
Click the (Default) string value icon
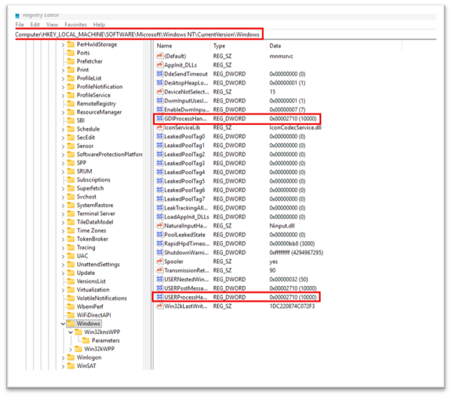(x=159, y=56)
